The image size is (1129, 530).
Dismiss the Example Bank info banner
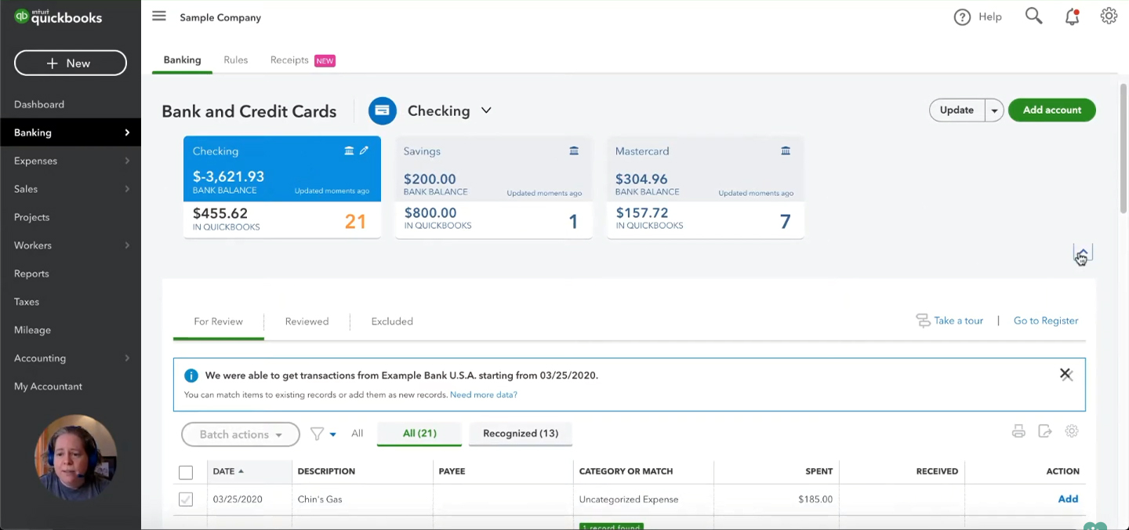[1065, 375]
